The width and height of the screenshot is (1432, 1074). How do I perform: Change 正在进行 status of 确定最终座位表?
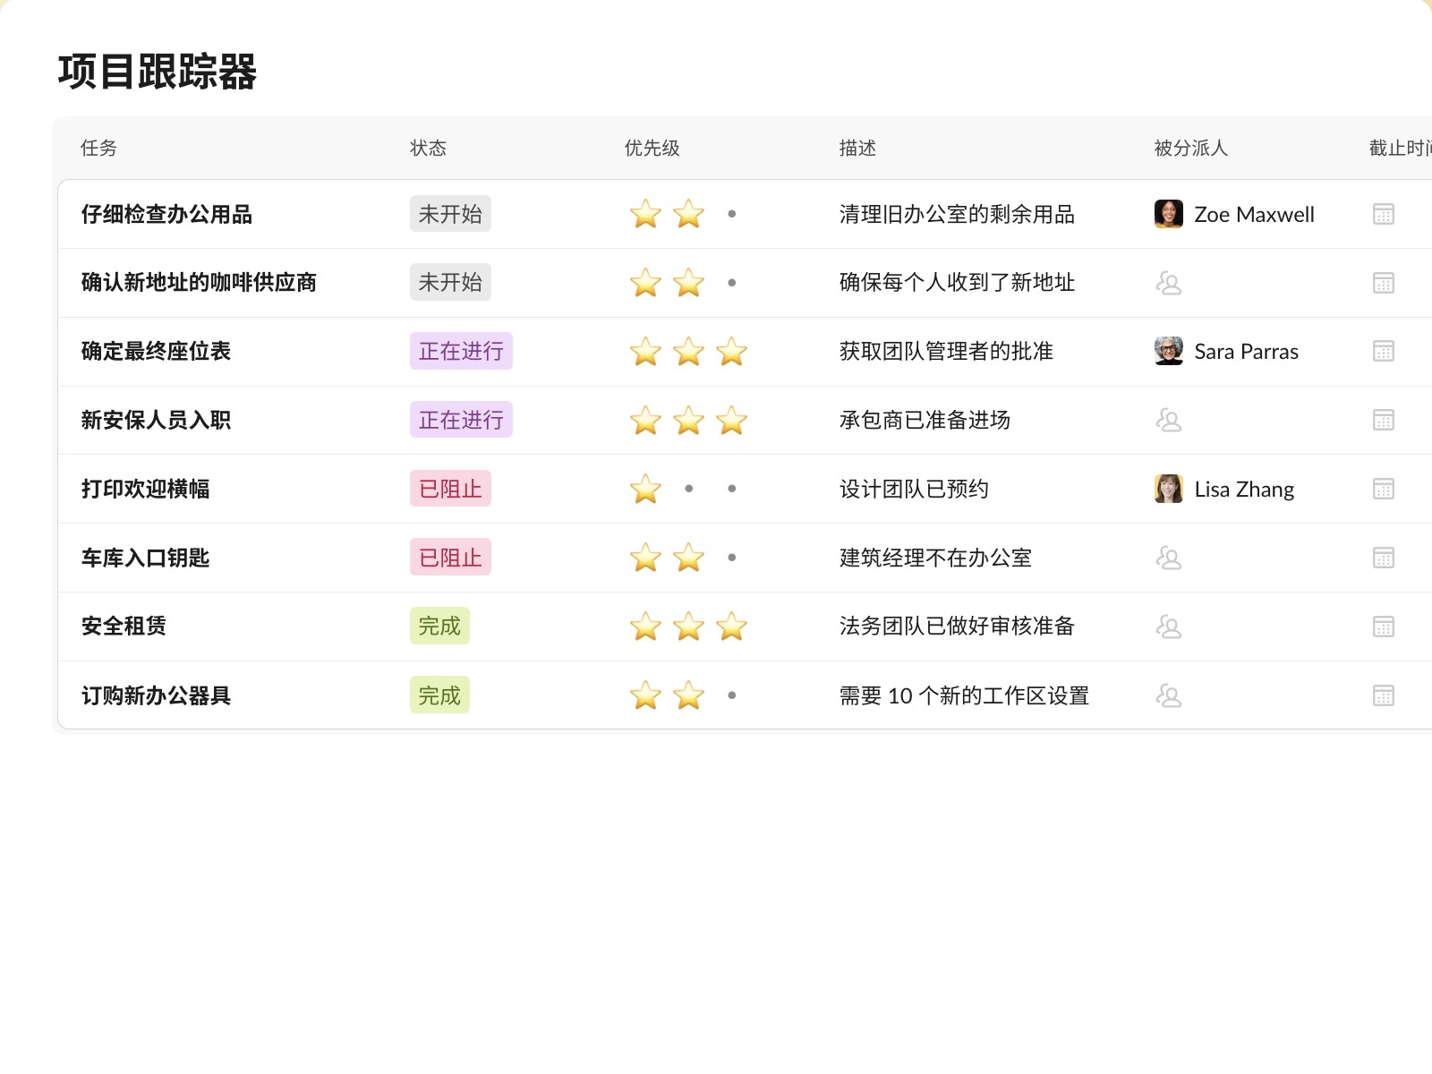[x=461, y=351]
